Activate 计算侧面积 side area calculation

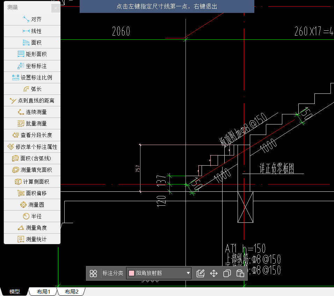[32, 182]
